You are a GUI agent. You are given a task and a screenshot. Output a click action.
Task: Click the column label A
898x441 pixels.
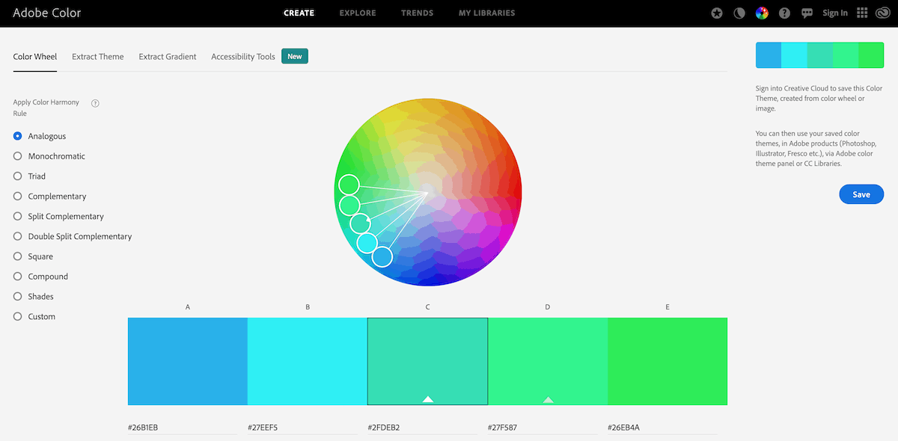(x=188, y=307)
